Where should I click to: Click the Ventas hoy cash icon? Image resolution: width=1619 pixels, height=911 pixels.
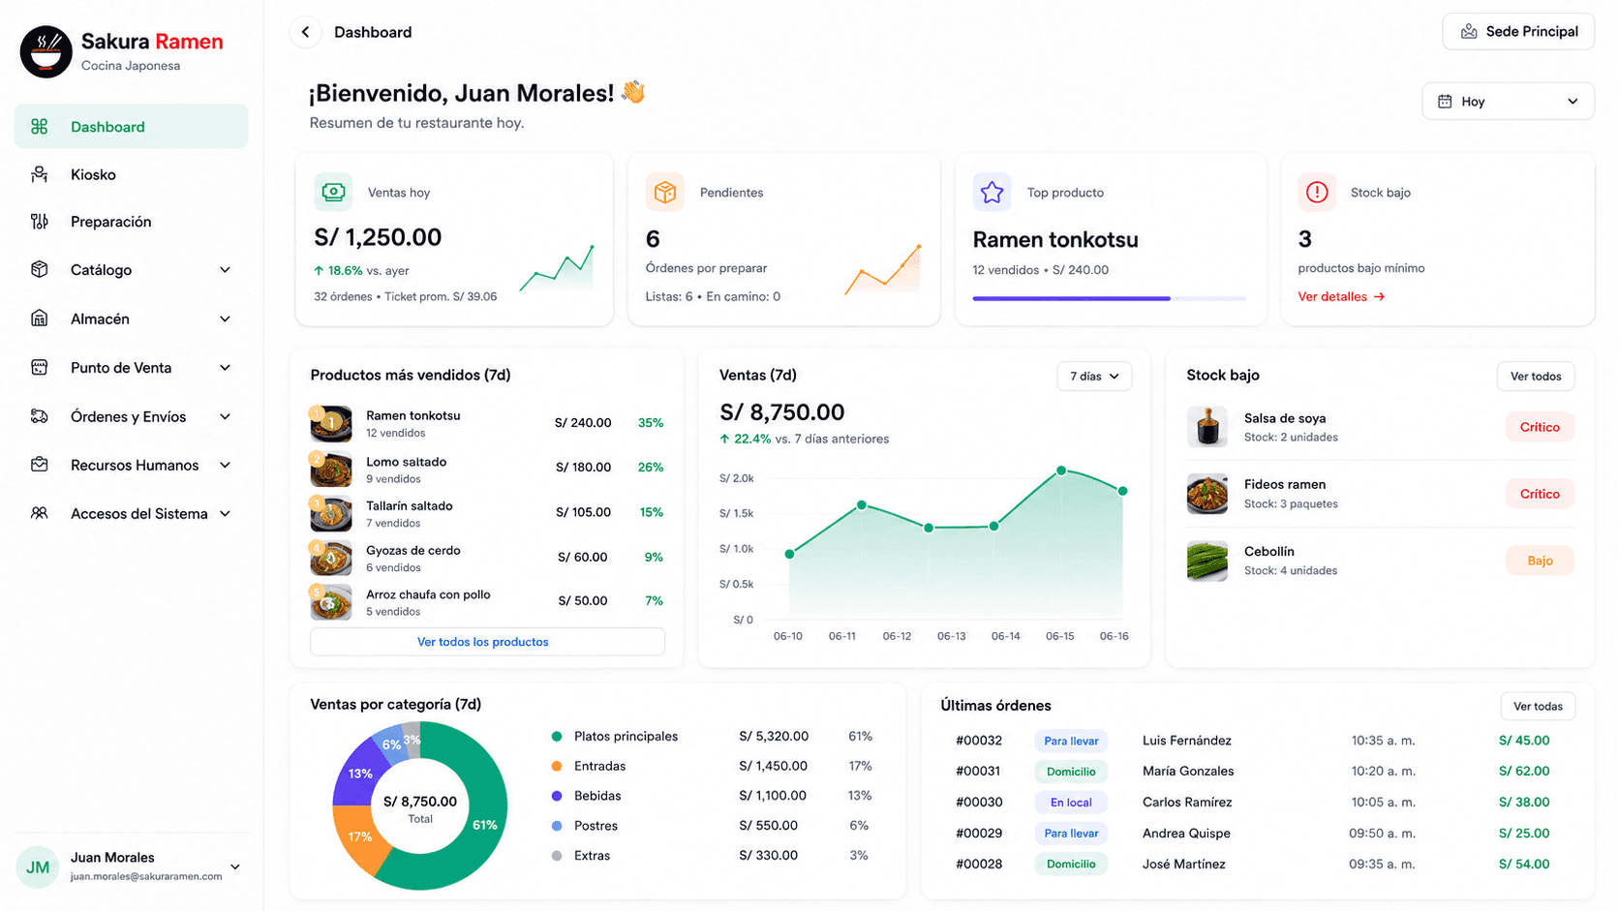click(x=333, y=192)
